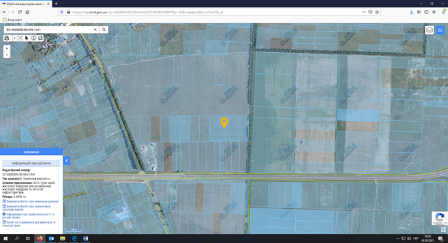
Task: Zoom in on the map
Action: pyautogui.click(x=7, y=48)
